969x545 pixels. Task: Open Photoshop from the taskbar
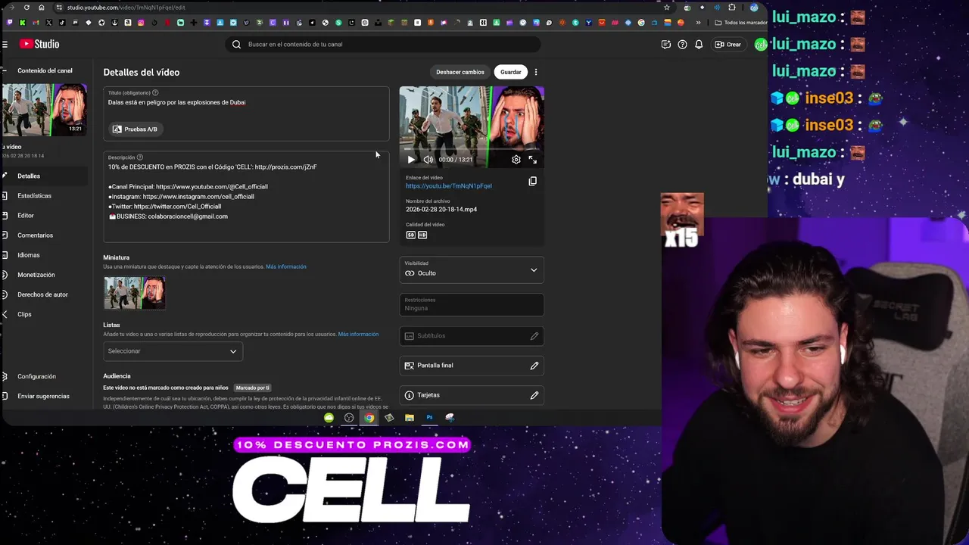tap(429, 418)
